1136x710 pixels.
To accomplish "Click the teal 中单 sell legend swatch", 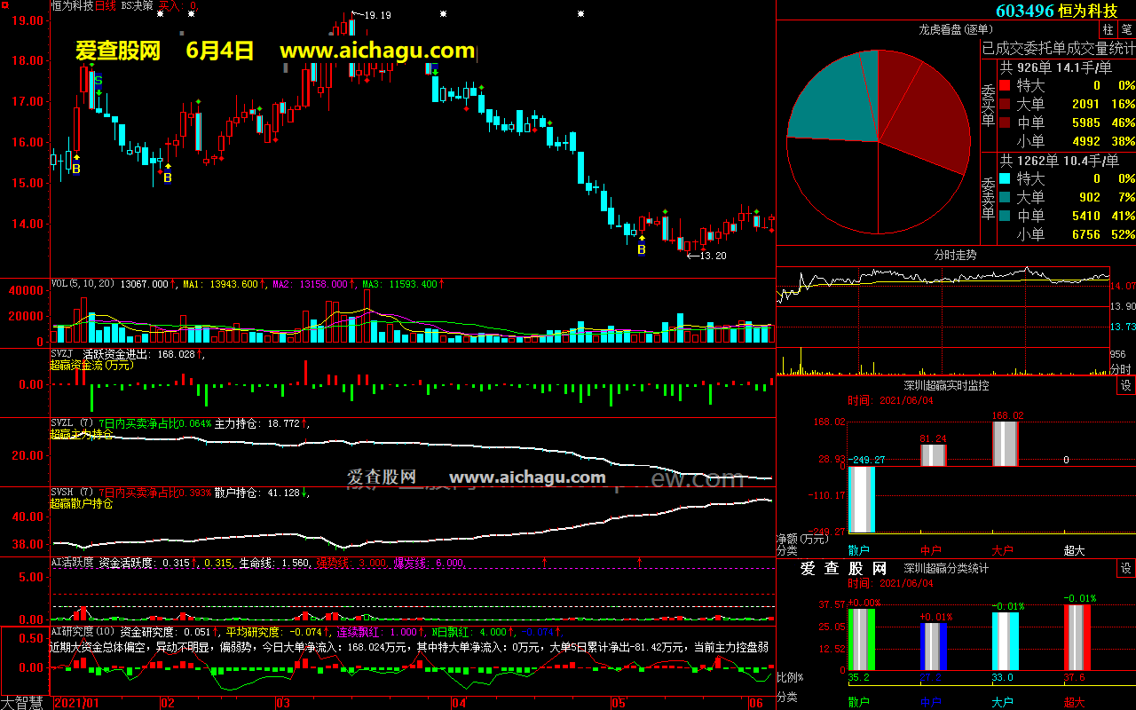I will pos(1005,216).
